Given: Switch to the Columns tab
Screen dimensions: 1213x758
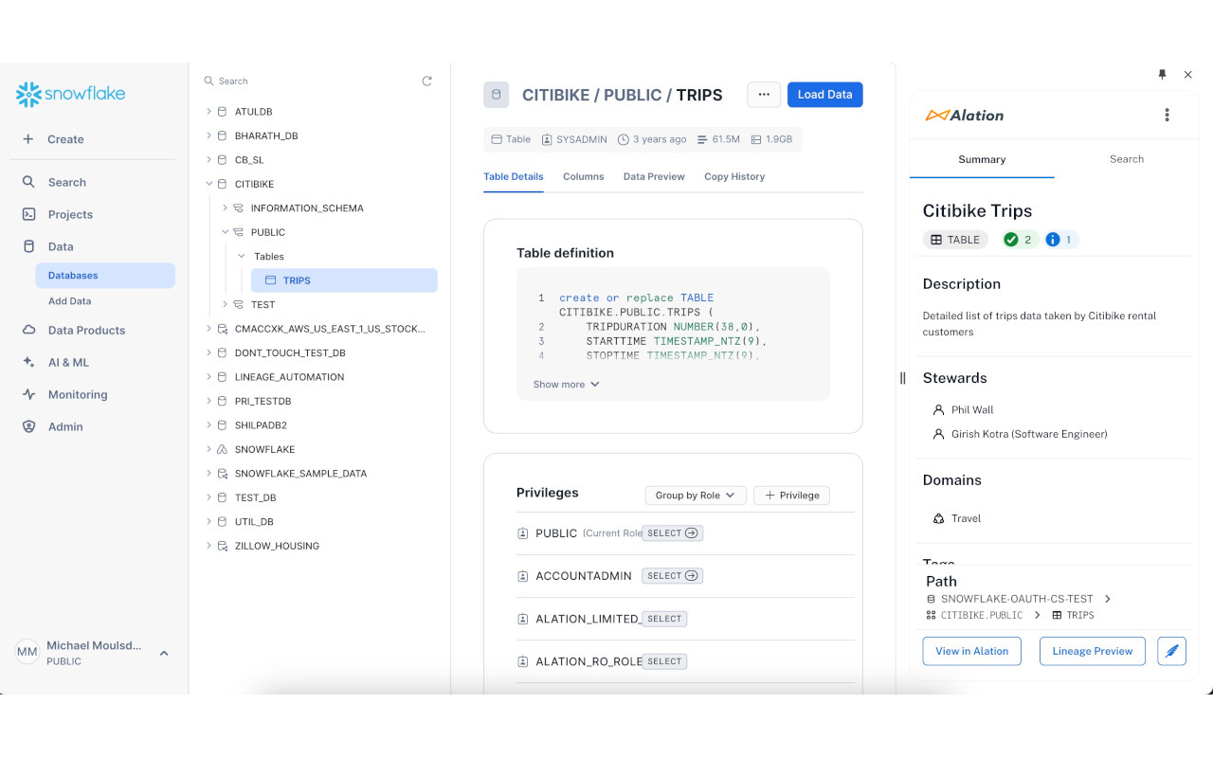Looking at the screenshot, I should pyautogui.click(x=583, y=176).
